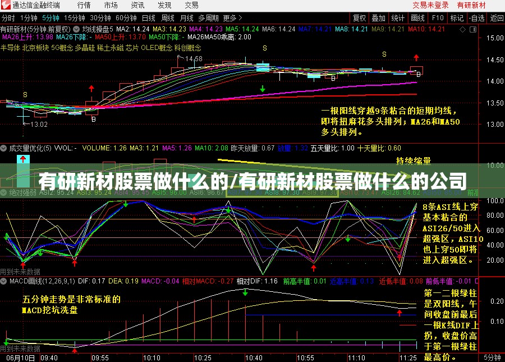Screen dimensions: 505x362
Task: Switch to the 1分钟 period tab
Action: coord(29,18)
